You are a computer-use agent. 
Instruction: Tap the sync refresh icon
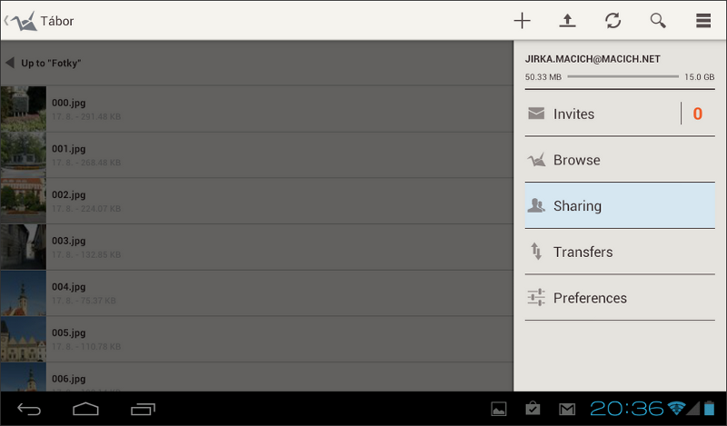point(612,21)
